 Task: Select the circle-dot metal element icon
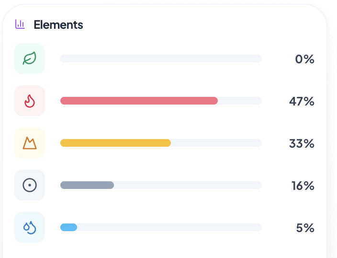coord(30,185)
